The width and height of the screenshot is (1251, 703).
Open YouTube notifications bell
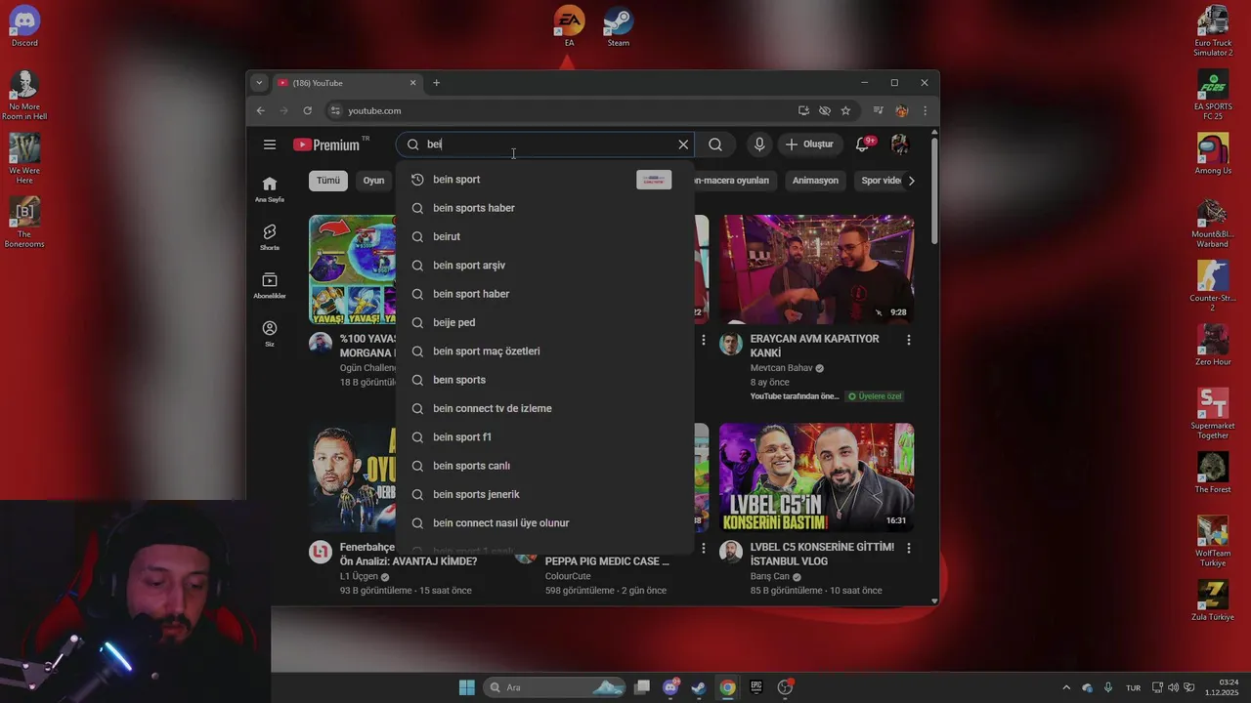[862, 145]
